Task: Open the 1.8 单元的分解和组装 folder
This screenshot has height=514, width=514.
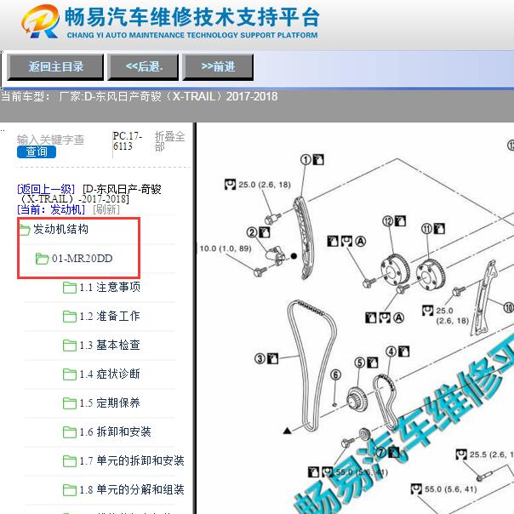Action: [132, 489]
